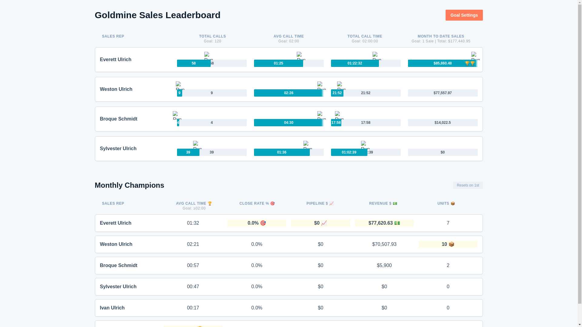Click the trophy icons on the $85,860.48 bar
Image resolution: width=582 pixels, height=327 pixels.
(470, 63)
